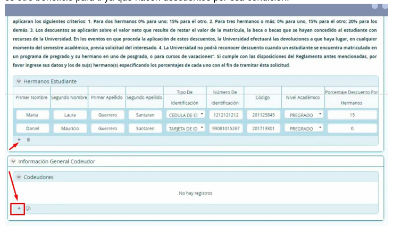Edit the Segundo Nombre field containing Mauricio
Image resolution: width=393 pixels, height=233 pixels.
[x=70, y=128]
